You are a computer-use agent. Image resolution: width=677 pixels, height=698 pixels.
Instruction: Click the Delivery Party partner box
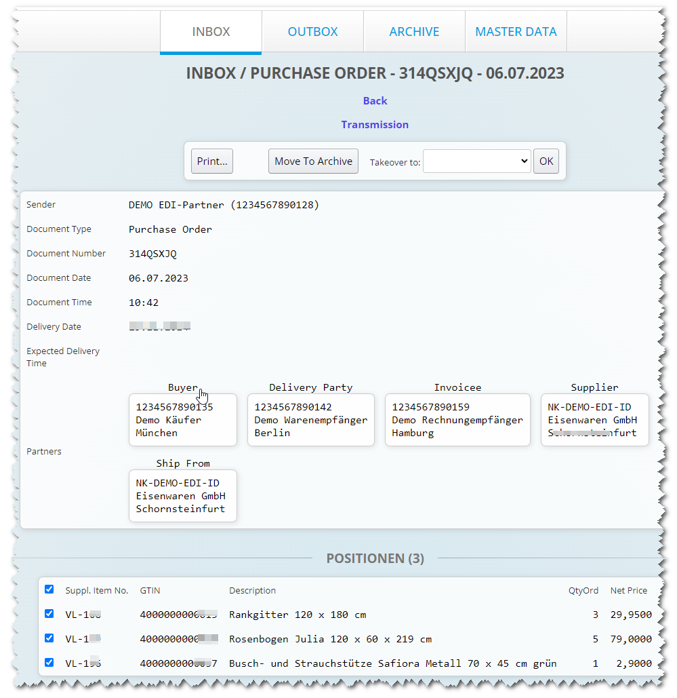pyautogui.click(x=310, y=420)
